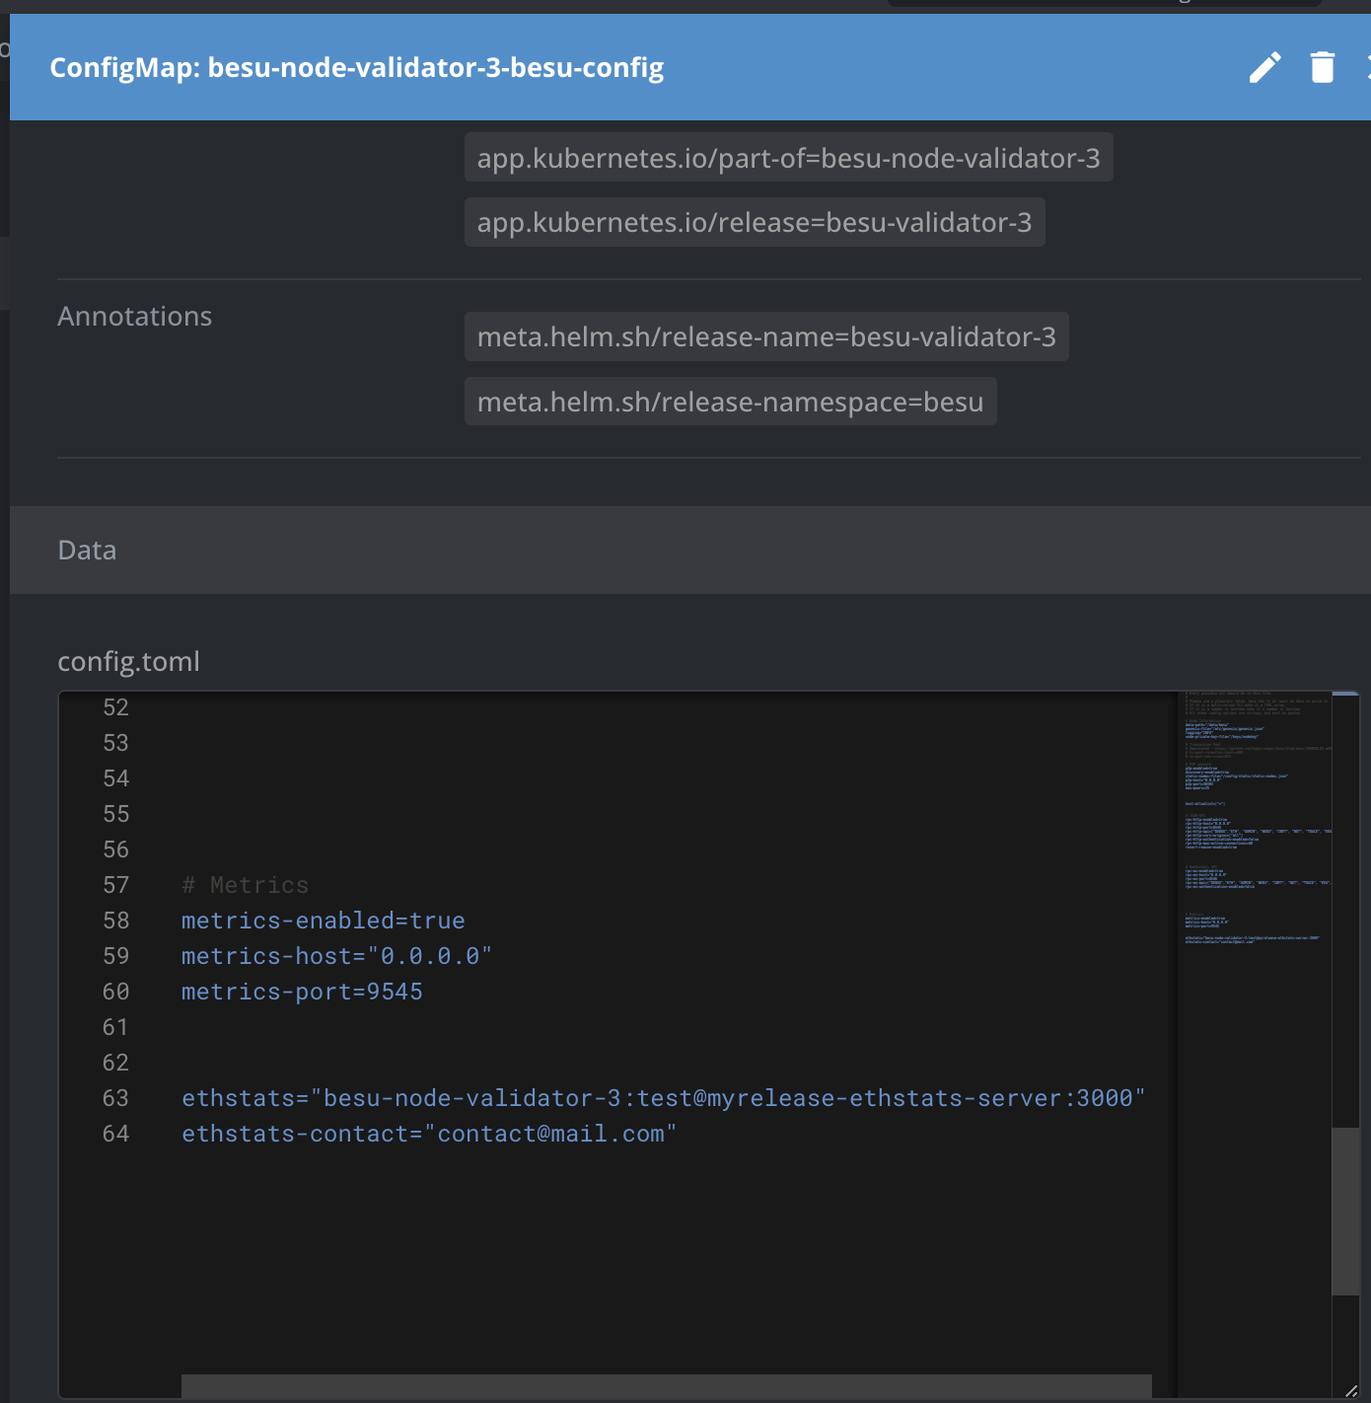Grab the editor resize handle corner
This screenshot has width=1371, height=1403.
(1351, 1390)
